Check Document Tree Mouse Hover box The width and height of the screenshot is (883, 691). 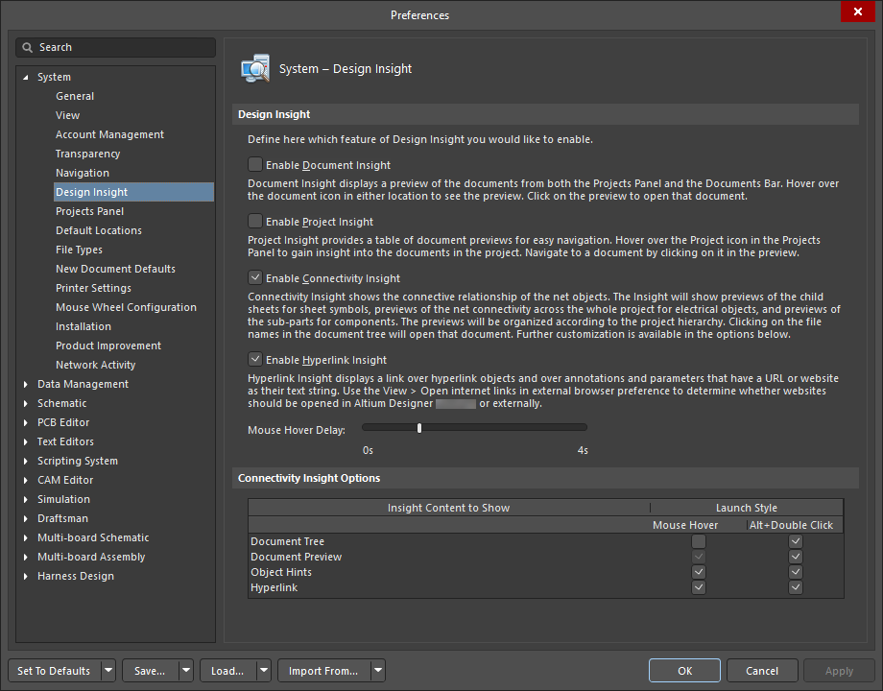pyautogui.click(x=699, y=541)
